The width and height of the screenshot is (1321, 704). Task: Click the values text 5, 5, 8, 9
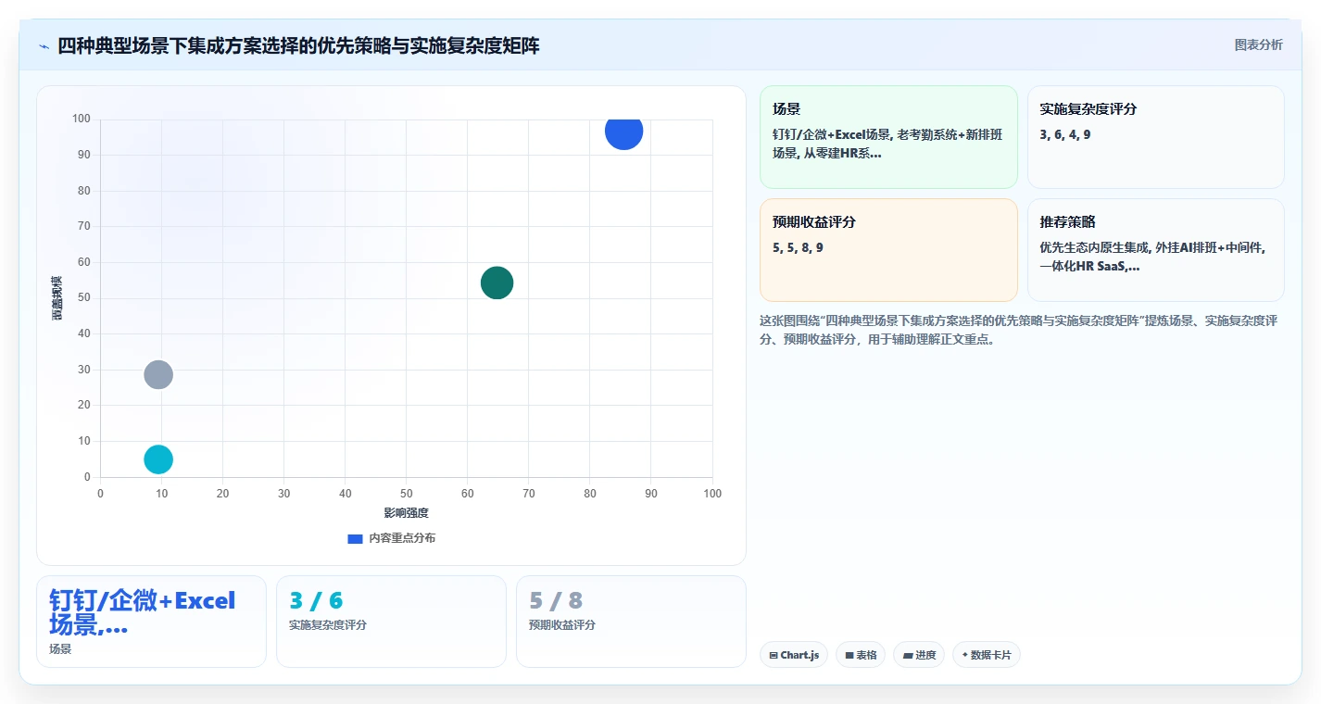click(x=798, y=247)
